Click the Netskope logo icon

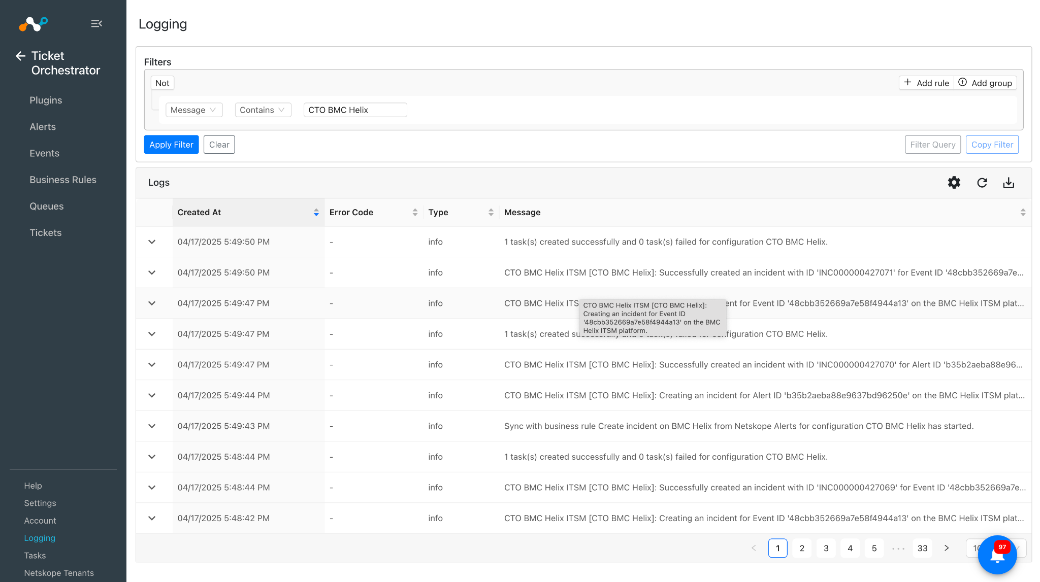pos(33,23)
